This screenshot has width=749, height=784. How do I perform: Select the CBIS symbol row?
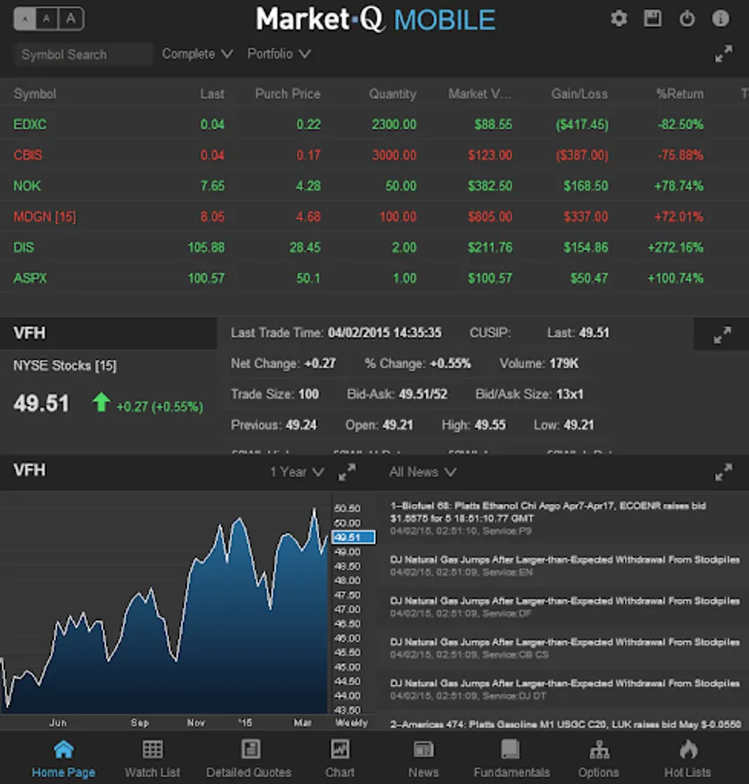click(374, 155)
